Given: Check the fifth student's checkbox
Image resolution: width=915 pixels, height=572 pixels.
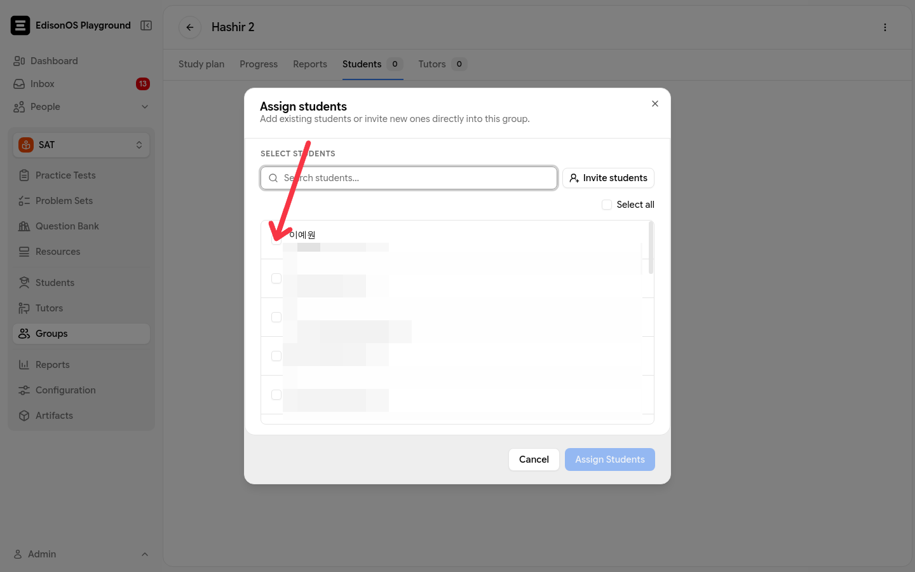Looking at the screenshot, I should coord(276,395).
